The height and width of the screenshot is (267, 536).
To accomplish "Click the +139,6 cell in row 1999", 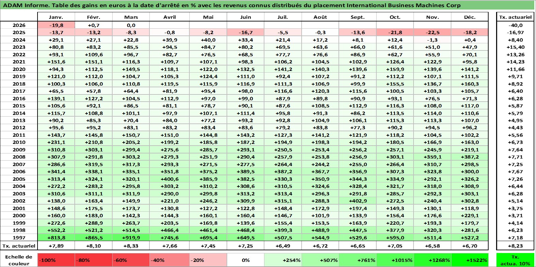I will tap(245, 223).
